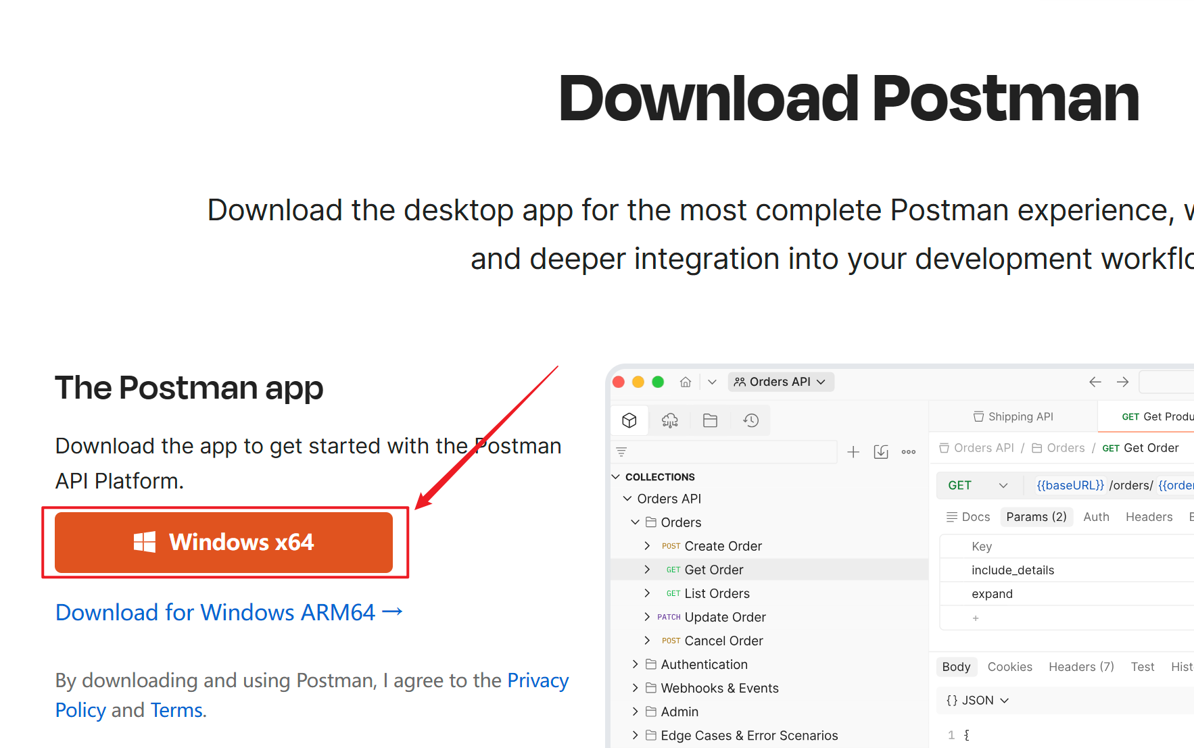Viewport: 1194px width, 748px height.
Task: Expand the Authentication folder
Action: click(636, 664)
